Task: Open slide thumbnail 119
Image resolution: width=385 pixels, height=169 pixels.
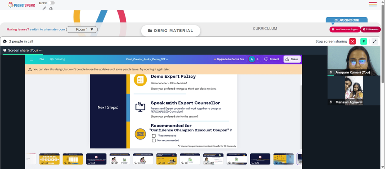Action: (x=237, y=159)
